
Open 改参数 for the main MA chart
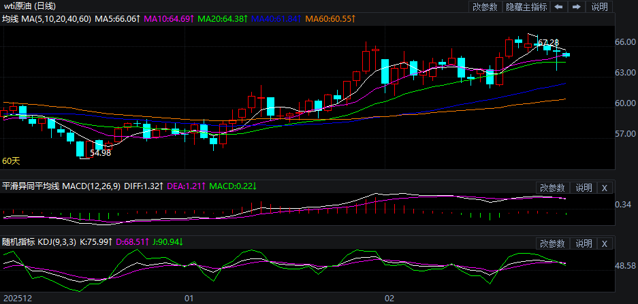click(x=485, y=7)
